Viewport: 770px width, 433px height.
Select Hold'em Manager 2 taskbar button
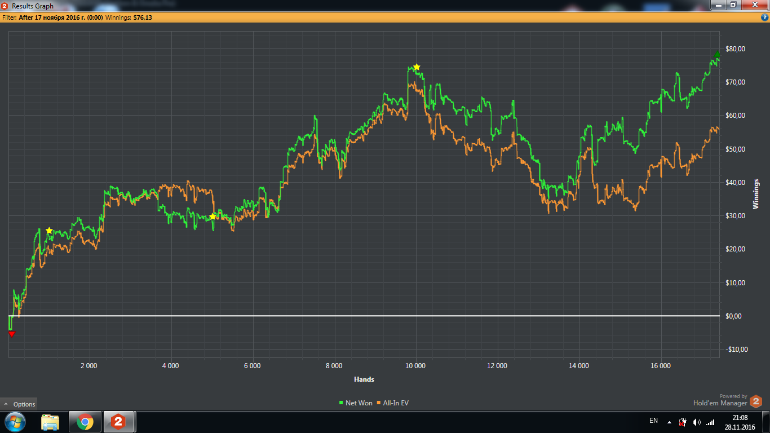pyautogui.click(x=118, y=422)
